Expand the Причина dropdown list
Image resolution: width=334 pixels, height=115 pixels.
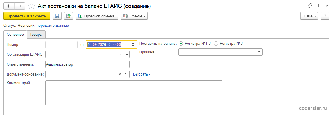pyautogui.click(x=259, y=52)
